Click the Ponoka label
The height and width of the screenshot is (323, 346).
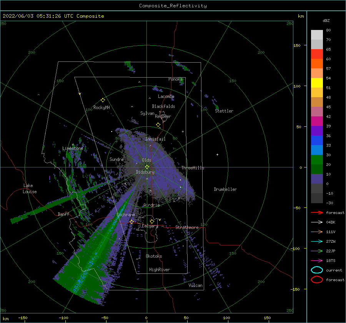click(x=175, y=79)
